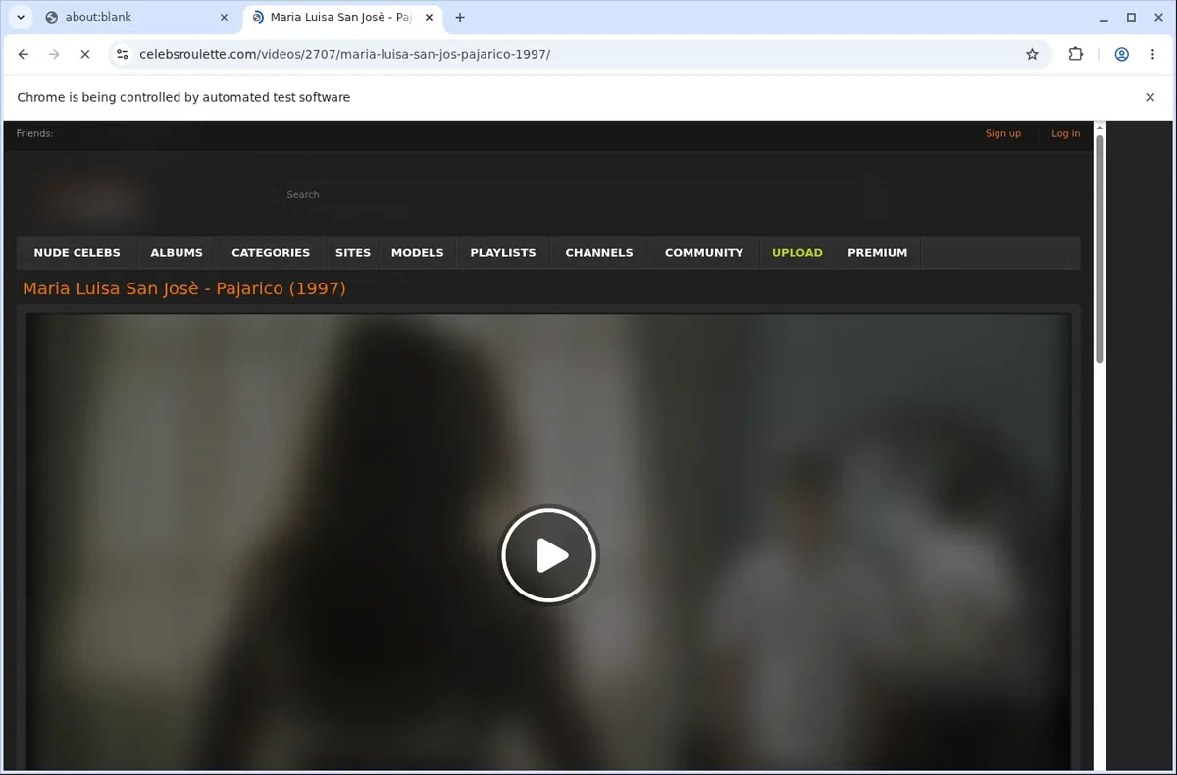Open the Chrome profile icon
Screen dimensions: 1177x775
pos(1121,54)
